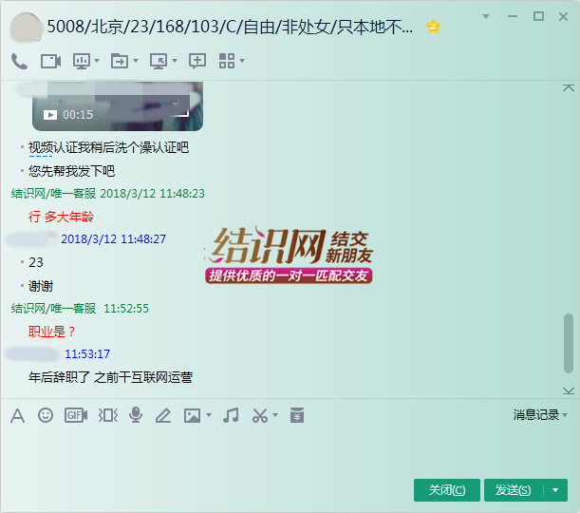
Task: Open the contact avatar in title bar
Action: (x=25, y=27)
